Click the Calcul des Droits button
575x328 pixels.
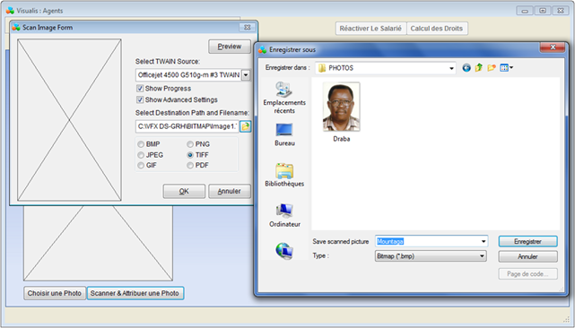coord(437,28)
